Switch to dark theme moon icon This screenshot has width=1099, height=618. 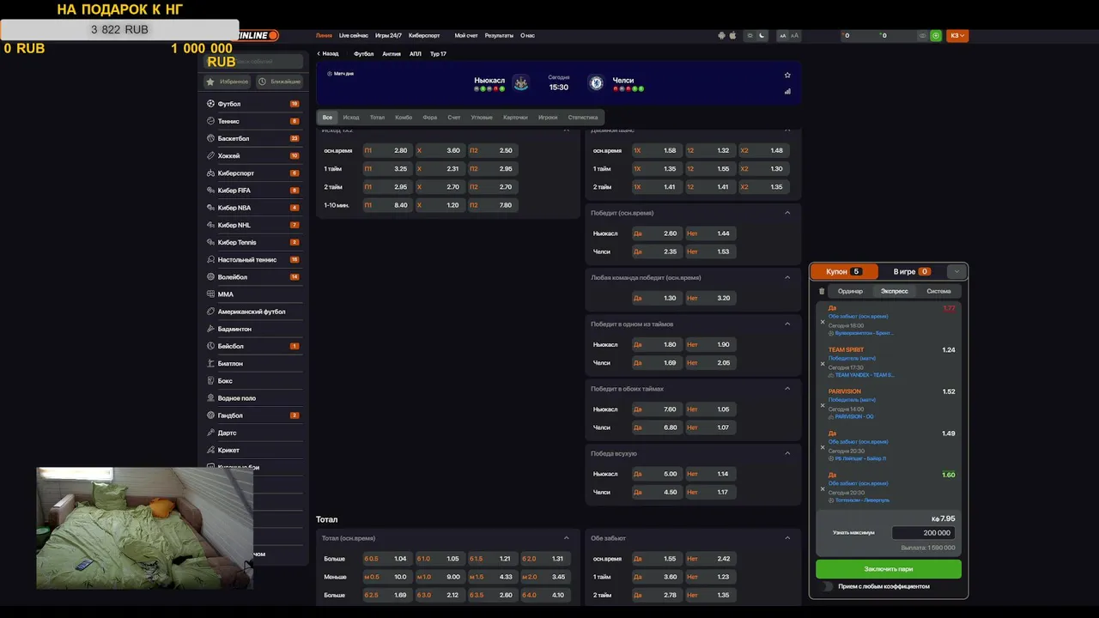762,35
